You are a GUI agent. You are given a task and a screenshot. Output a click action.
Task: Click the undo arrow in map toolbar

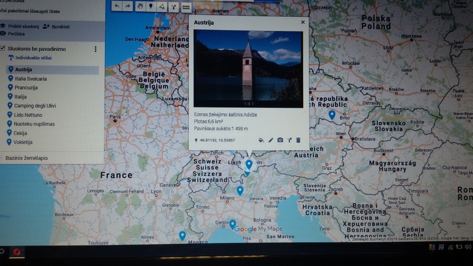117,6
